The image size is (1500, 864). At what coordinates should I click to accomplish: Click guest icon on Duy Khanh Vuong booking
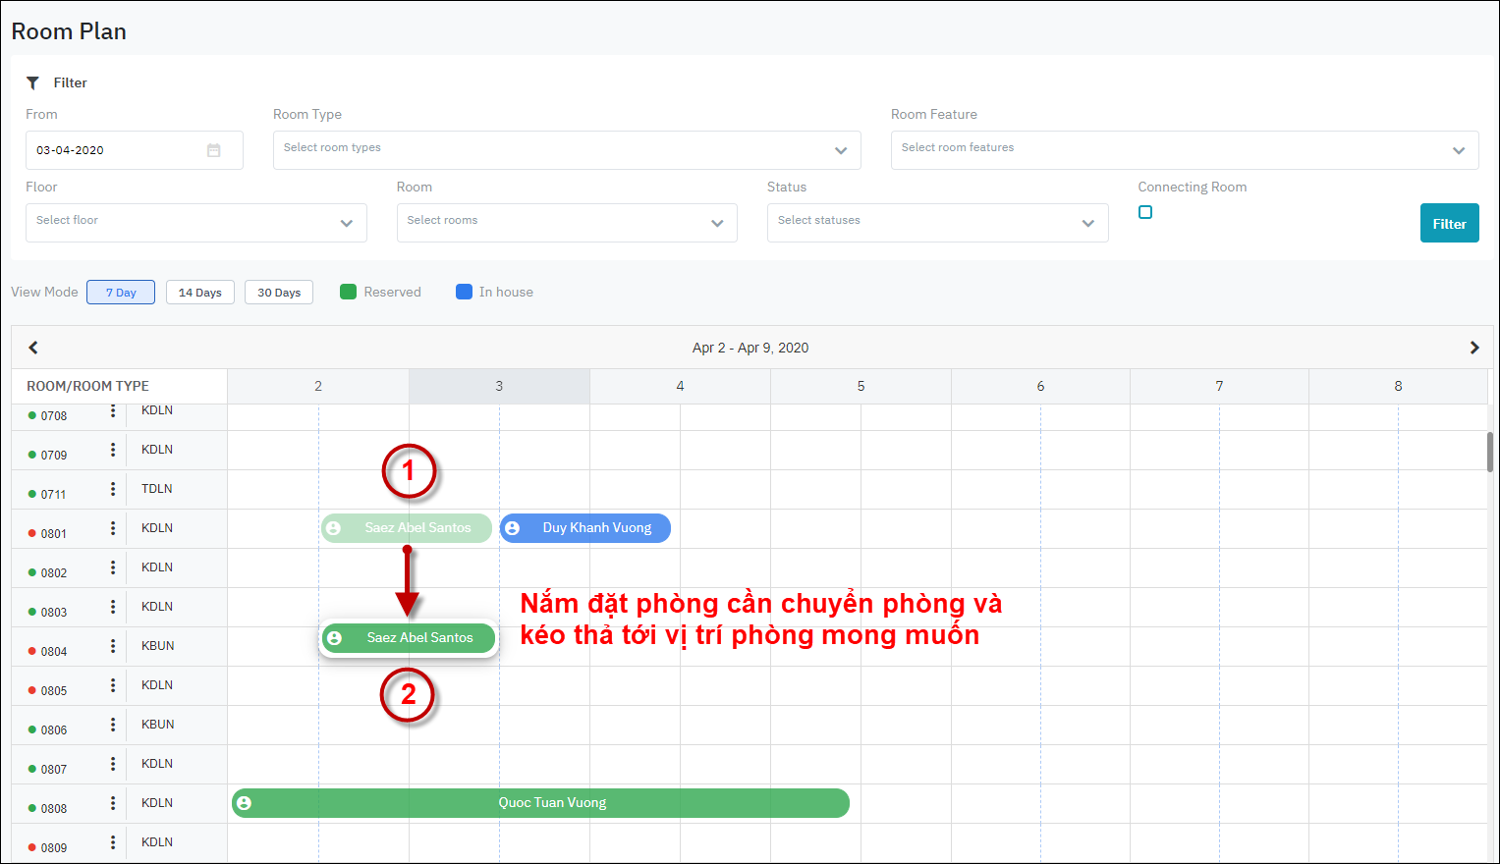512,528
